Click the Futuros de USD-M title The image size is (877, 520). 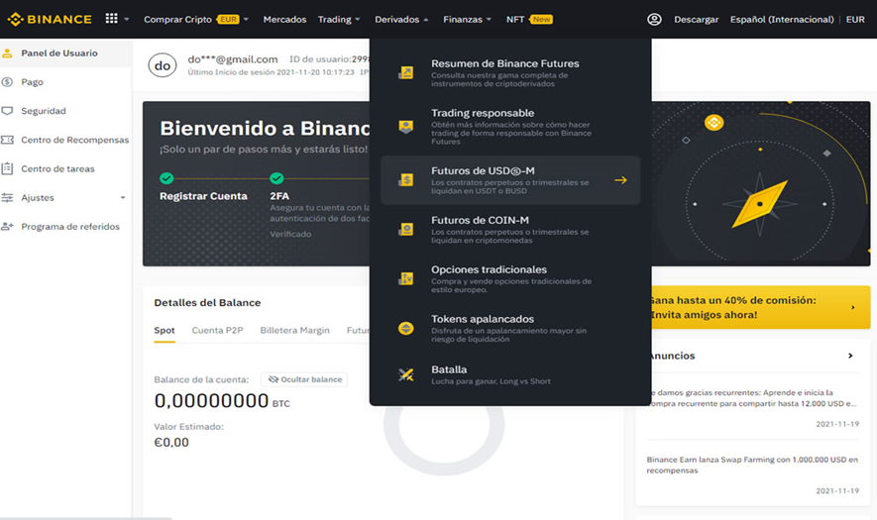coord(483,170)
